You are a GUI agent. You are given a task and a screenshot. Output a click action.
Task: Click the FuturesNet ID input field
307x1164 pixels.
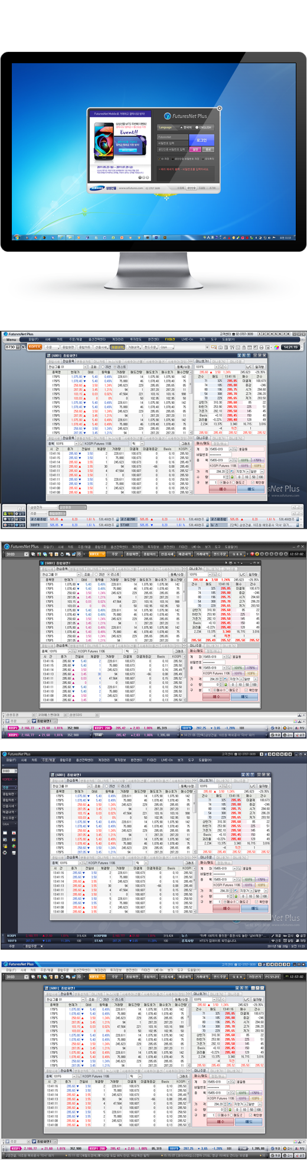coord(172,137)
